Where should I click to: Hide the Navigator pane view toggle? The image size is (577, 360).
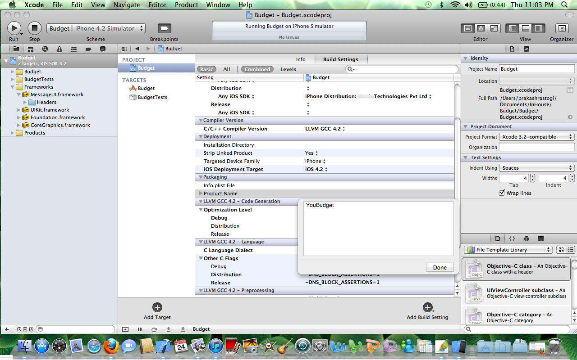[513, 28]
